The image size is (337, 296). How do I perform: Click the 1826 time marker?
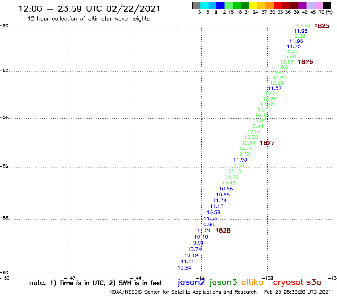pyautogui.click(x=306, y=62)
